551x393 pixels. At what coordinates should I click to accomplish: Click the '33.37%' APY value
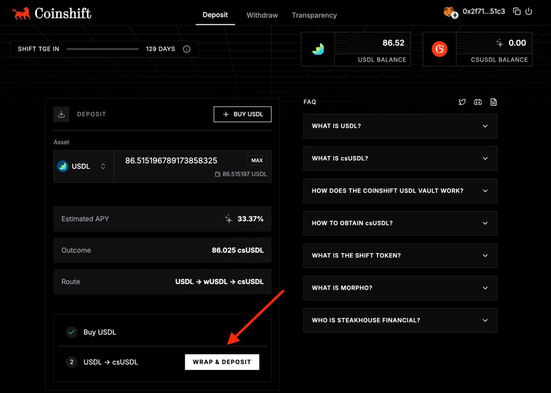[250, 219]
